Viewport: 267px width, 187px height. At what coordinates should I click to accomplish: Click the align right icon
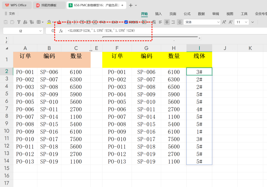pos(173,22)
